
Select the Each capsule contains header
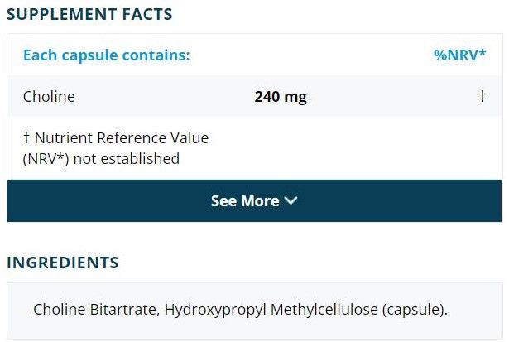107,55
